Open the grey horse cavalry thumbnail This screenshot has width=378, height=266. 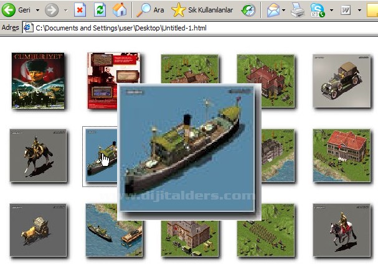(342, 231)
